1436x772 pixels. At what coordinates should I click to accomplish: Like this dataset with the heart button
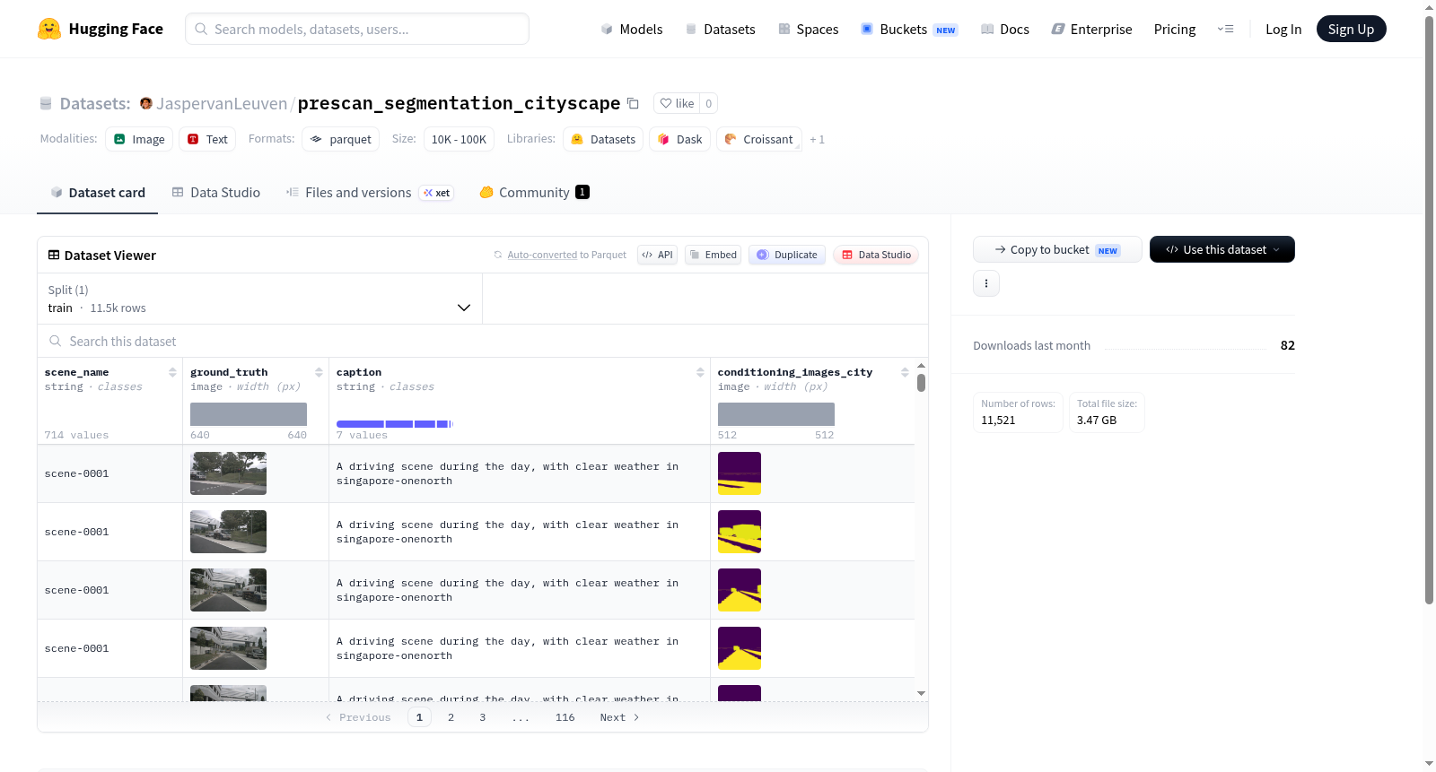(678, 103)
